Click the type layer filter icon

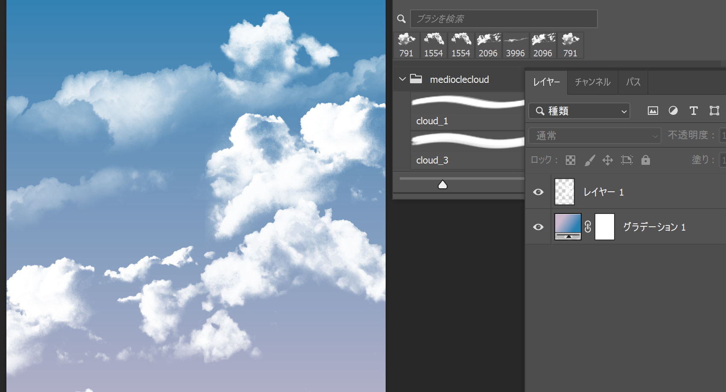[694, 111]
